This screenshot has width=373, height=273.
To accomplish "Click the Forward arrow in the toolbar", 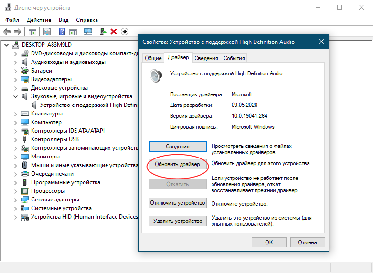I will 18,31.
